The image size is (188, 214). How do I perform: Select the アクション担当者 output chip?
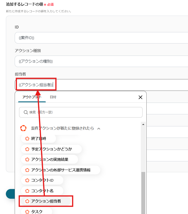point(46,201)
